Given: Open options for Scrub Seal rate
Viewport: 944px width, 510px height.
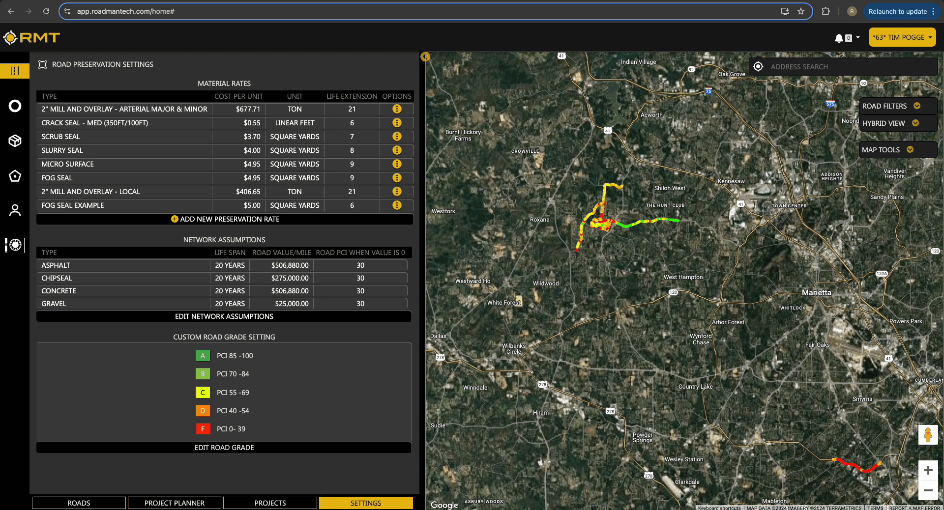Looking at the screenshot, I should [397, 137].
